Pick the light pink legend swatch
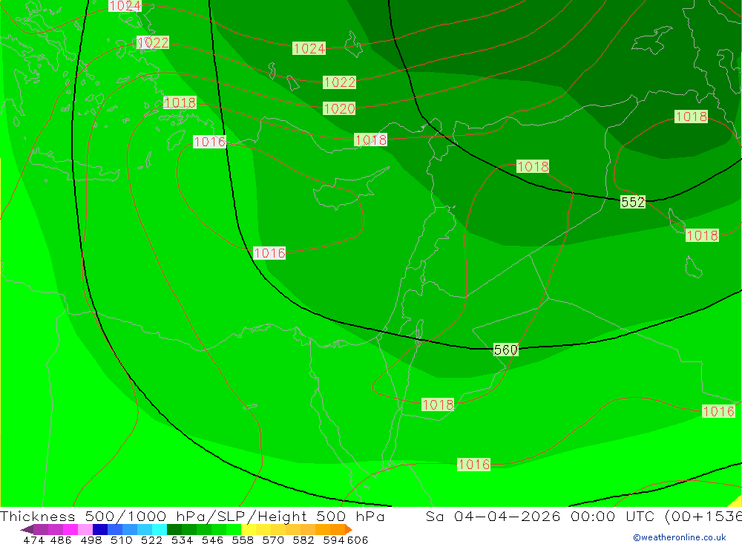Image resolution: width=742 pixels, height=544 pixels. (85, 529)
